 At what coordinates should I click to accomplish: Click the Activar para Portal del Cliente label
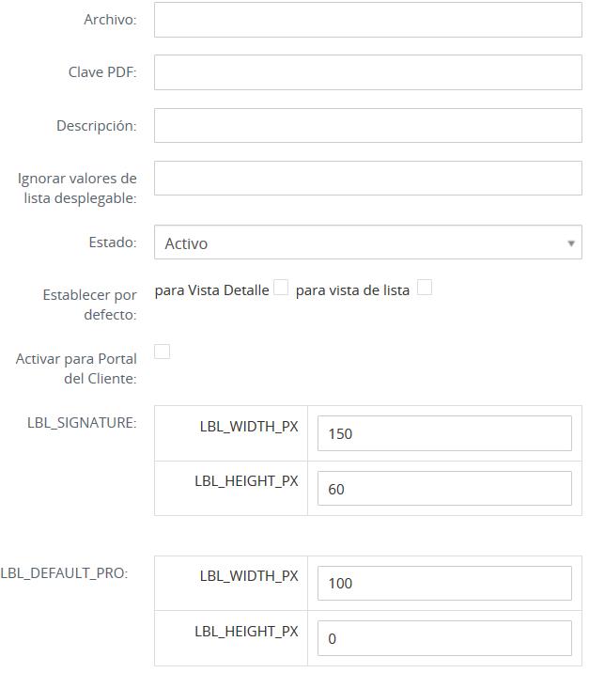click(x=76, y=368)
